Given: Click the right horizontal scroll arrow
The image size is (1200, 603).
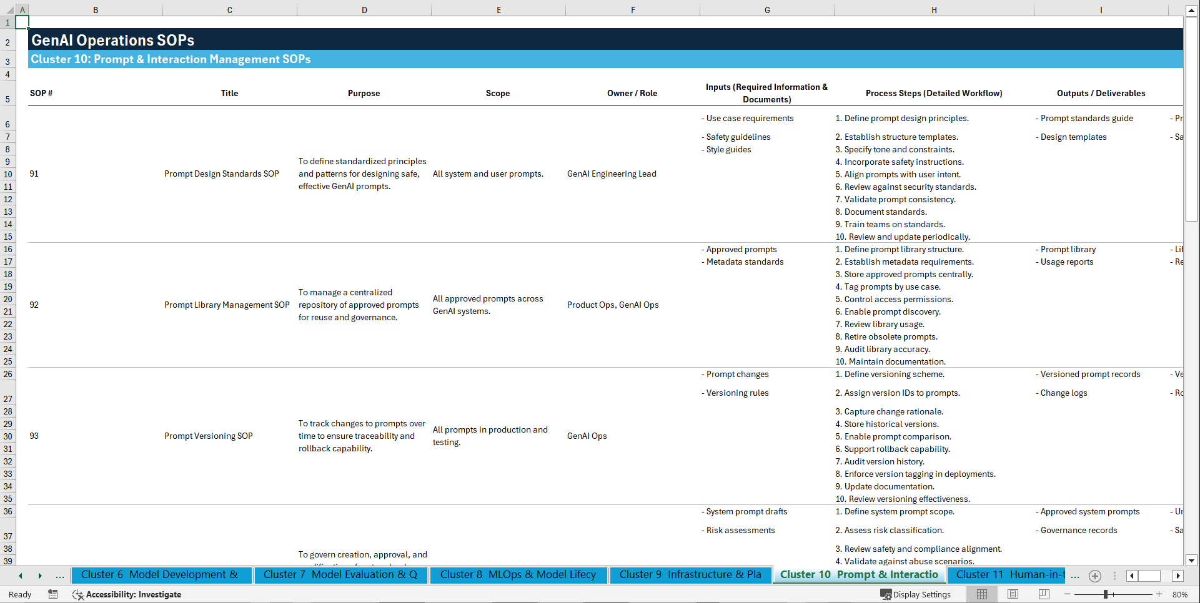Looking at the screenshot, I should [1178, 576].
